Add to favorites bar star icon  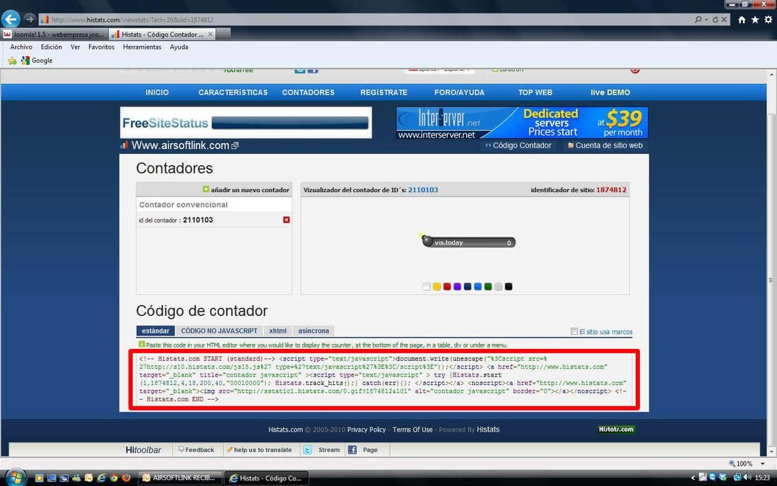(x=13, y=61)
